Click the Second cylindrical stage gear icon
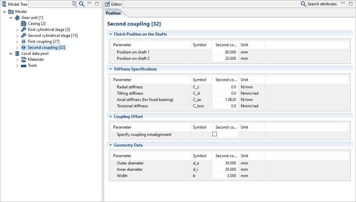Screen dimensions: 356x202 coord(24,36)
